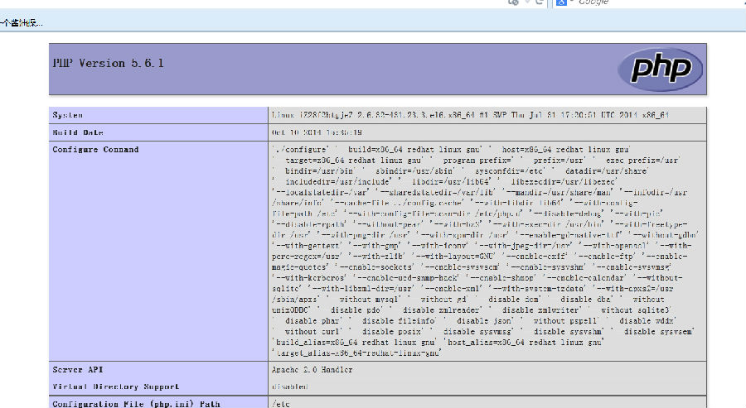Image resolution: width=746 pixels, height=408 pixels.
Task: Click the 'PHP Version 5.6.1' heading
Action: (108, 63)
